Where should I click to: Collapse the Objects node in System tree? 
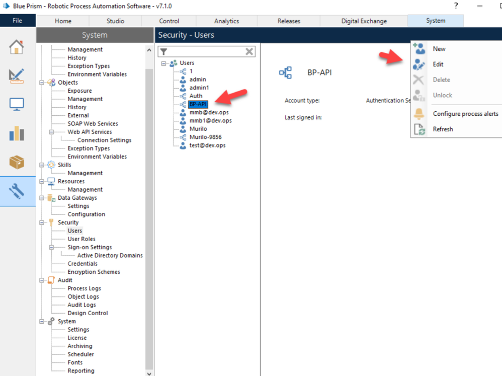[42, 83]
